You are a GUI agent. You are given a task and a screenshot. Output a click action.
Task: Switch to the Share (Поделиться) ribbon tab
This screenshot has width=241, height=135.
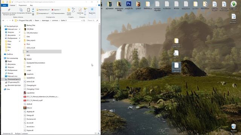click(23, 5)
